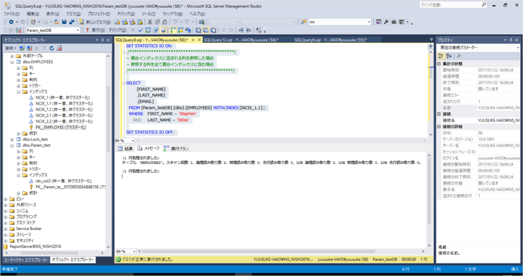523x276 pixels.
Task: Open the 実行プラン execution plan tab
Action: tap(176, 148)
